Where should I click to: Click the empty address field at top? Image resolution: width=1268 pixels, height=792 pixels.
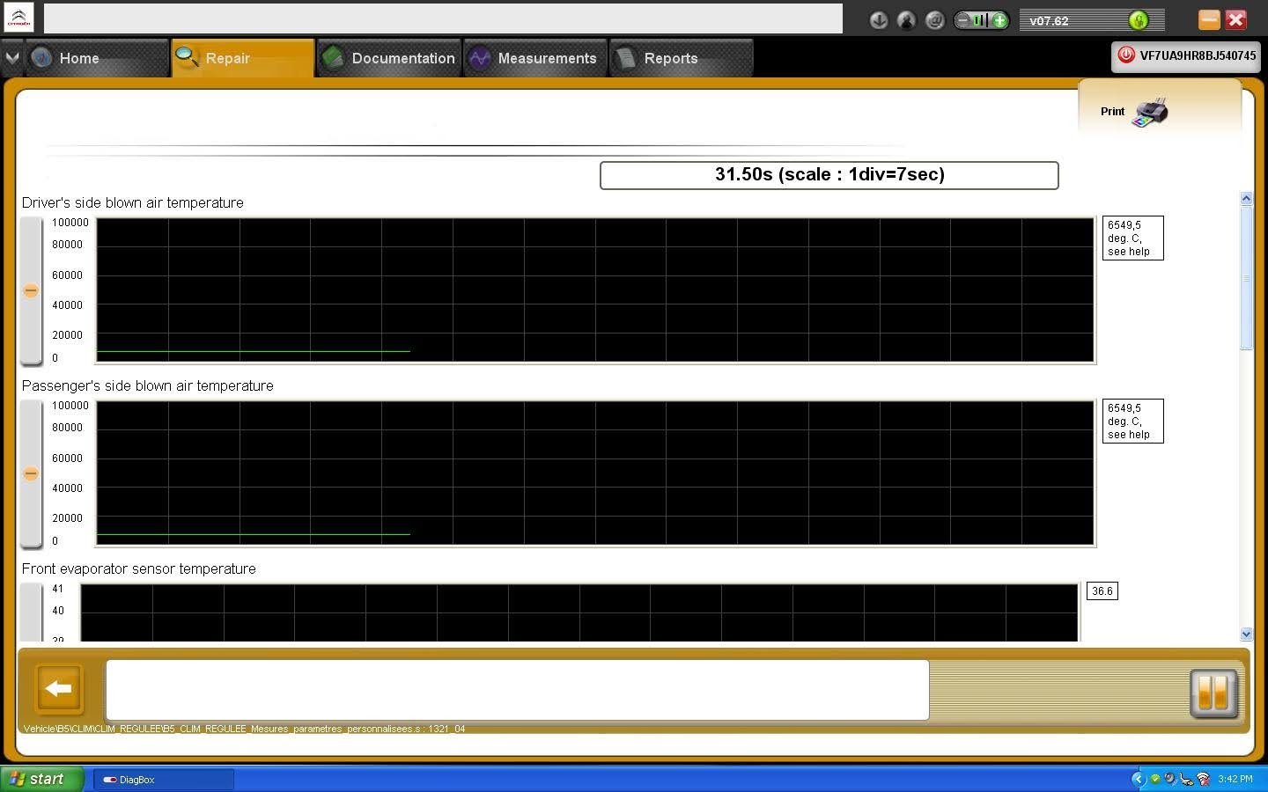tap(443, 18)
